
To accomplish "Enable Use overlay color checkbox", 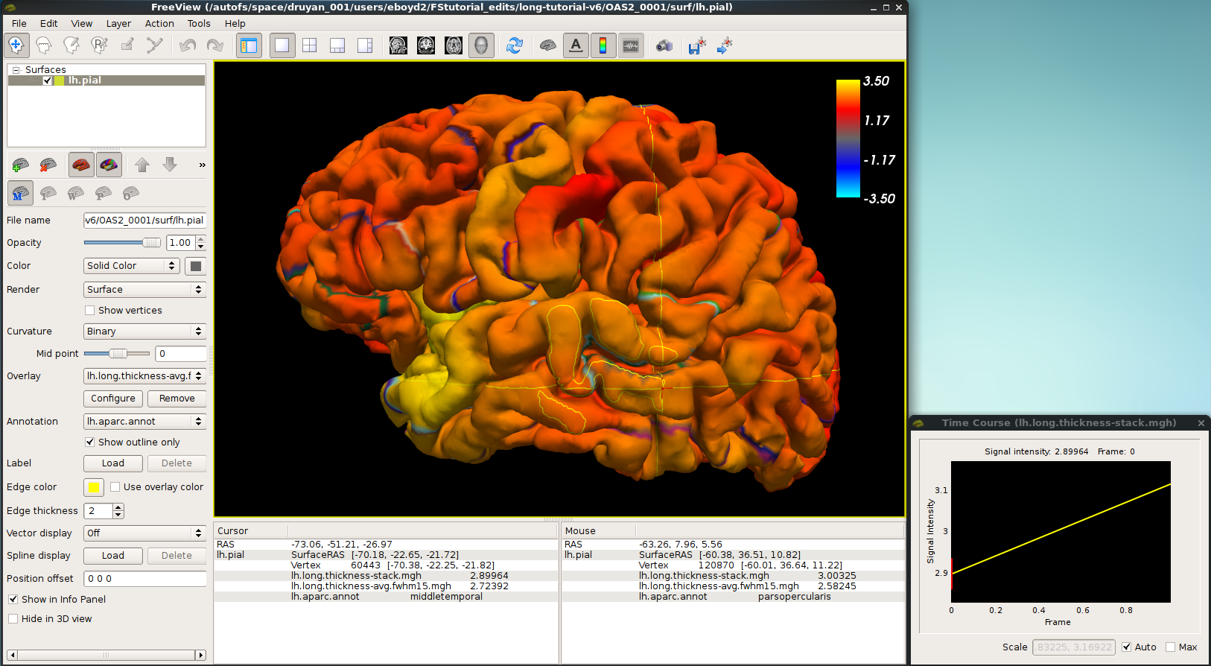I will click(115, 487).
